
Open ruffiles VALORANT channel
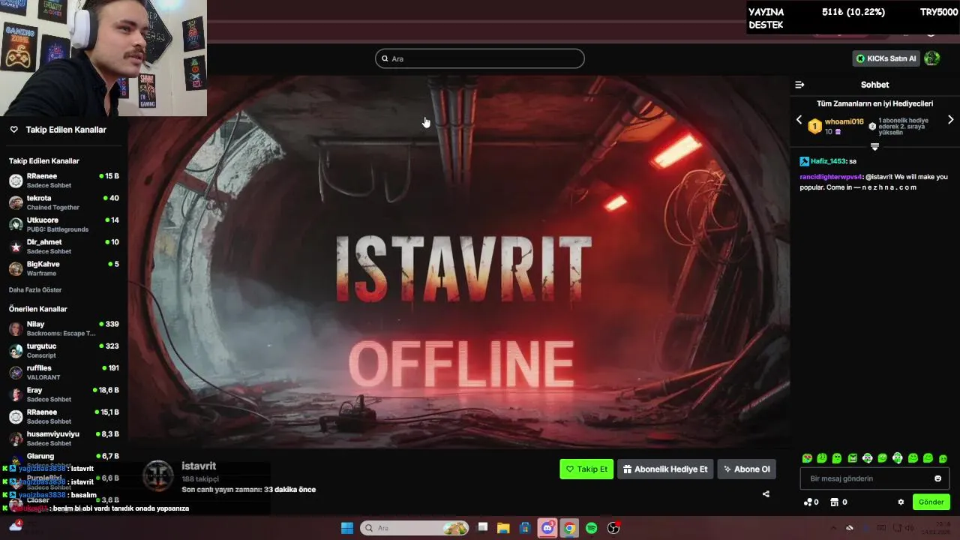point(64,372)
